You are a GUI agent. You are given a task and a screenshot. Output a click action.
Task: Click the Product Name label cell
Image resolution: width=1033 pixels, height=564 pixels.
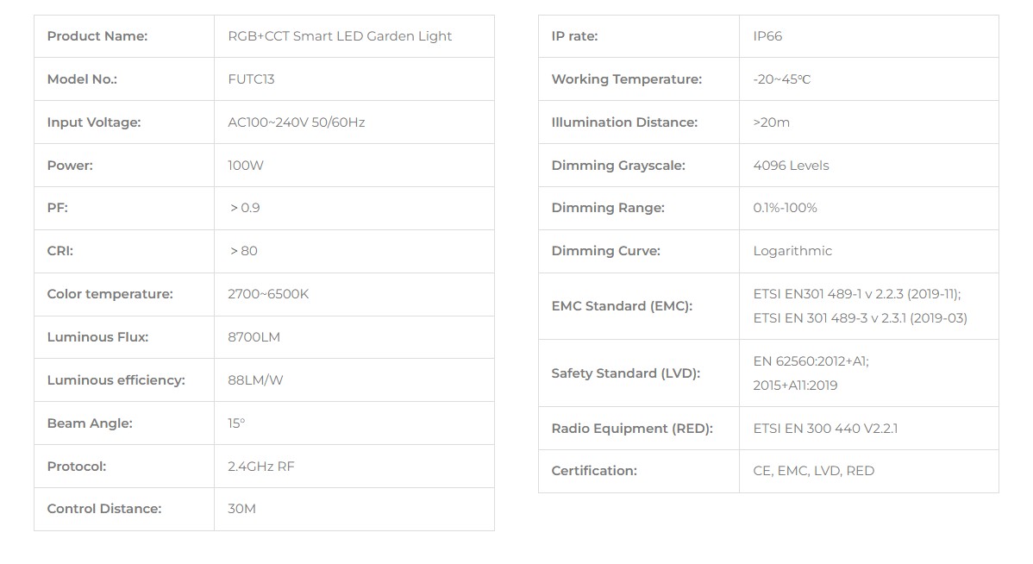97,36
